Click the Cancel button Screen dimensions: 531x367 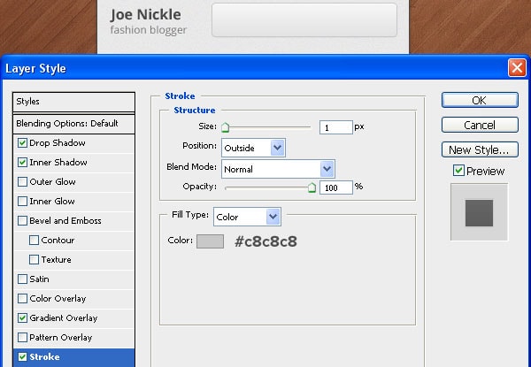pyautogui.click(x=480, y=125)
